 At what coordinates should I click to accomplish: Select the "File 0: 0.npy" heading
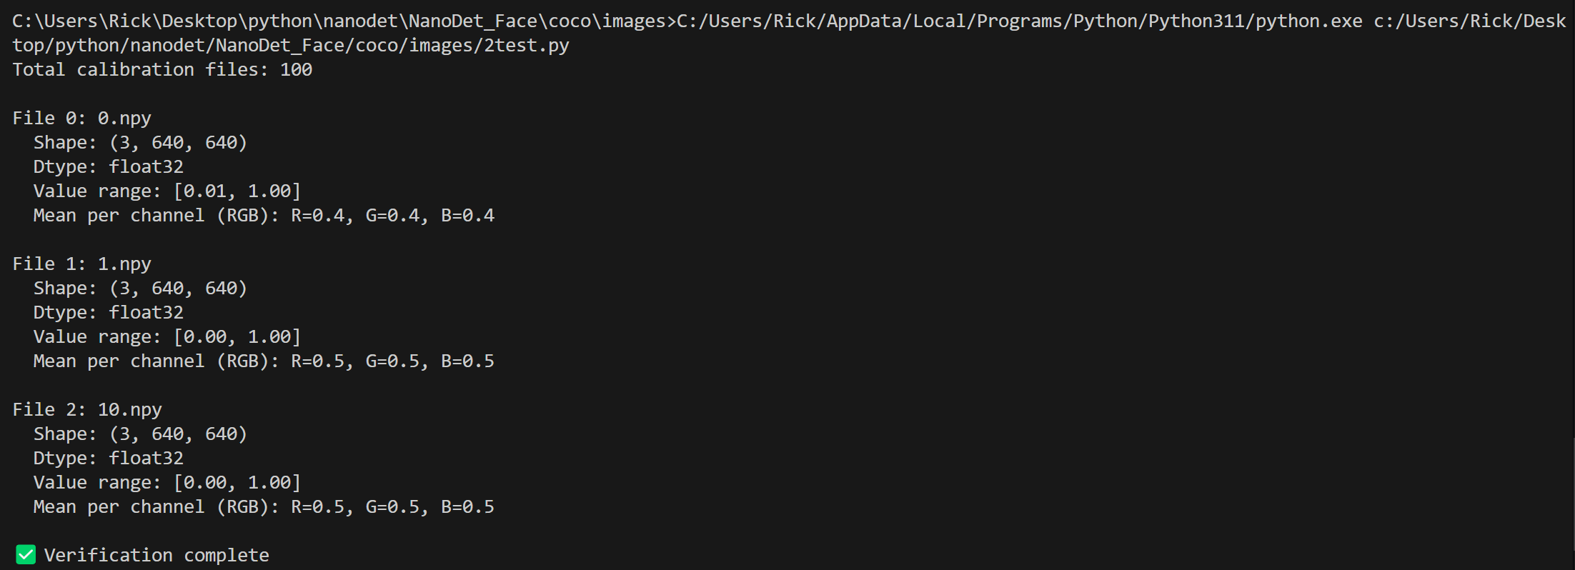pos(81,118)
